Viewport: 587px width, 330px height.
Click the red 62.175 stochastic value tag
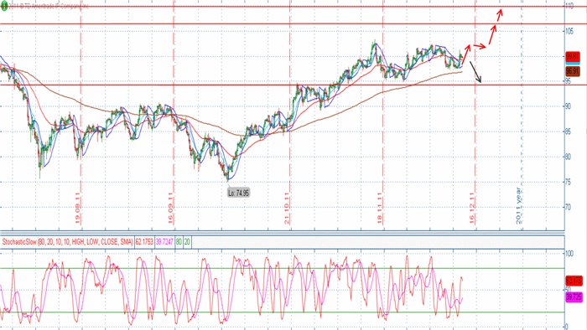click(574, 281)
